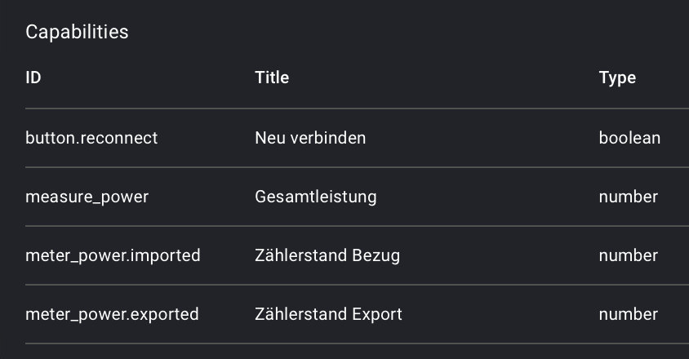Screen dimensions: 689x359
Task: Click the Zählerstand Bezug title cell
Action: click(327, 255)
